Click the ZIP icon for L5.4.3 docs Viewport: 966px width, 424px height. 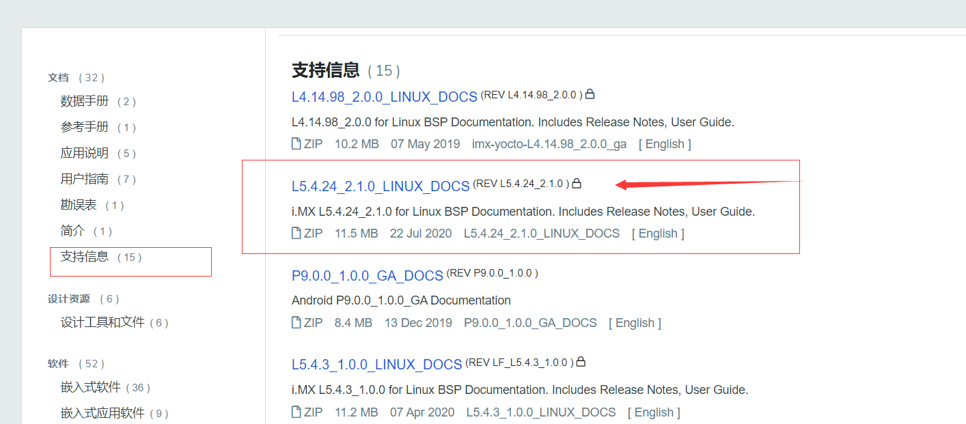[296, 412]
